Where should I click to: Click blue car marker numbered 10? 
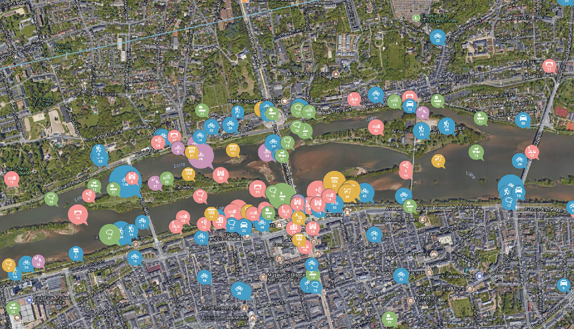tap(519, 192)
